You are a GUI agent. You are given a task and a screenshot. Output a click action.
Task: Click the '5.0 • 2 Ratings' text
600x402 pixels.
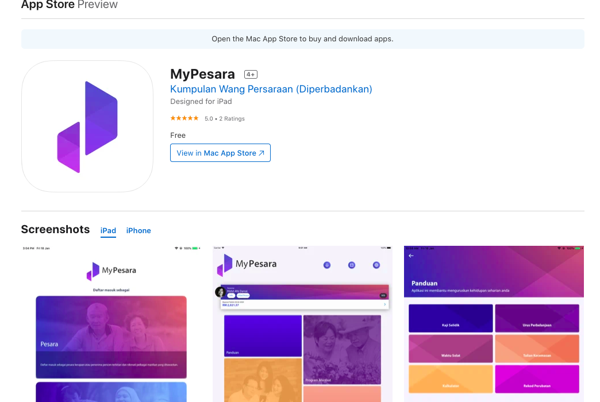click(x=225, y=118)
